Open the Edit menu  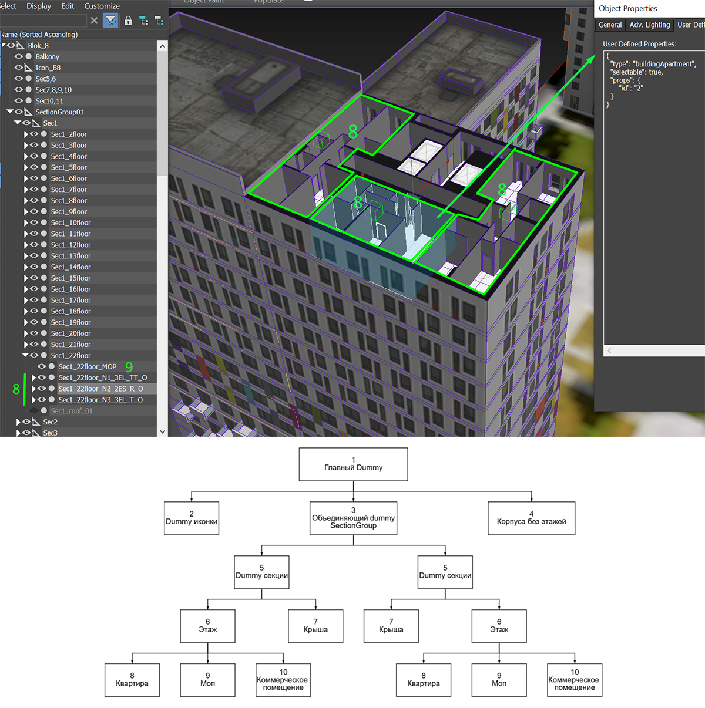pos(68,6)
